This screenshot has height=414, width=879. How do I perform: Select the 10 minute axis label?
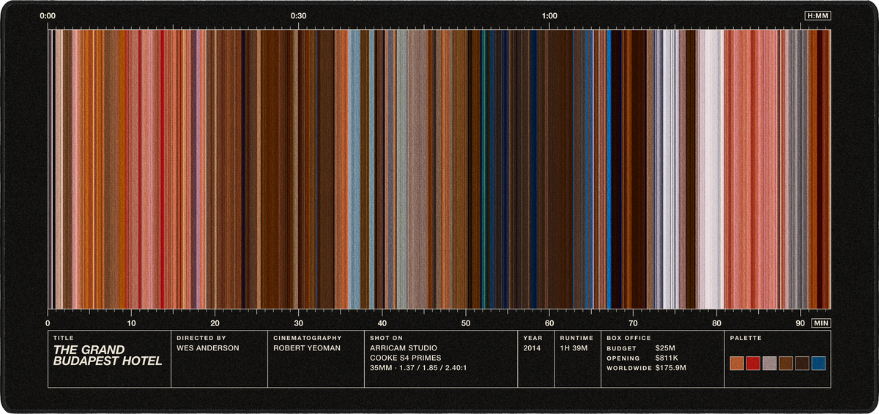[131, 323]
